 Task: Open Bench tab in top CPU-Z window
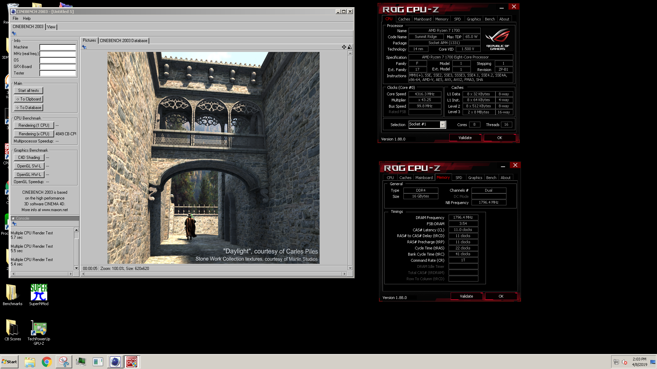click(x=490, y=19)
